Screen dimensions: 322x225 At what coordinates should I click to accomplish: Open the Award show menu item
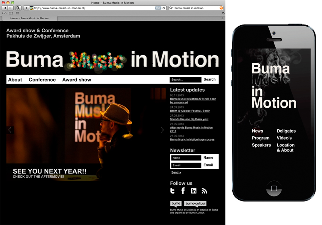pyautogui.click(x=76, y=80)
